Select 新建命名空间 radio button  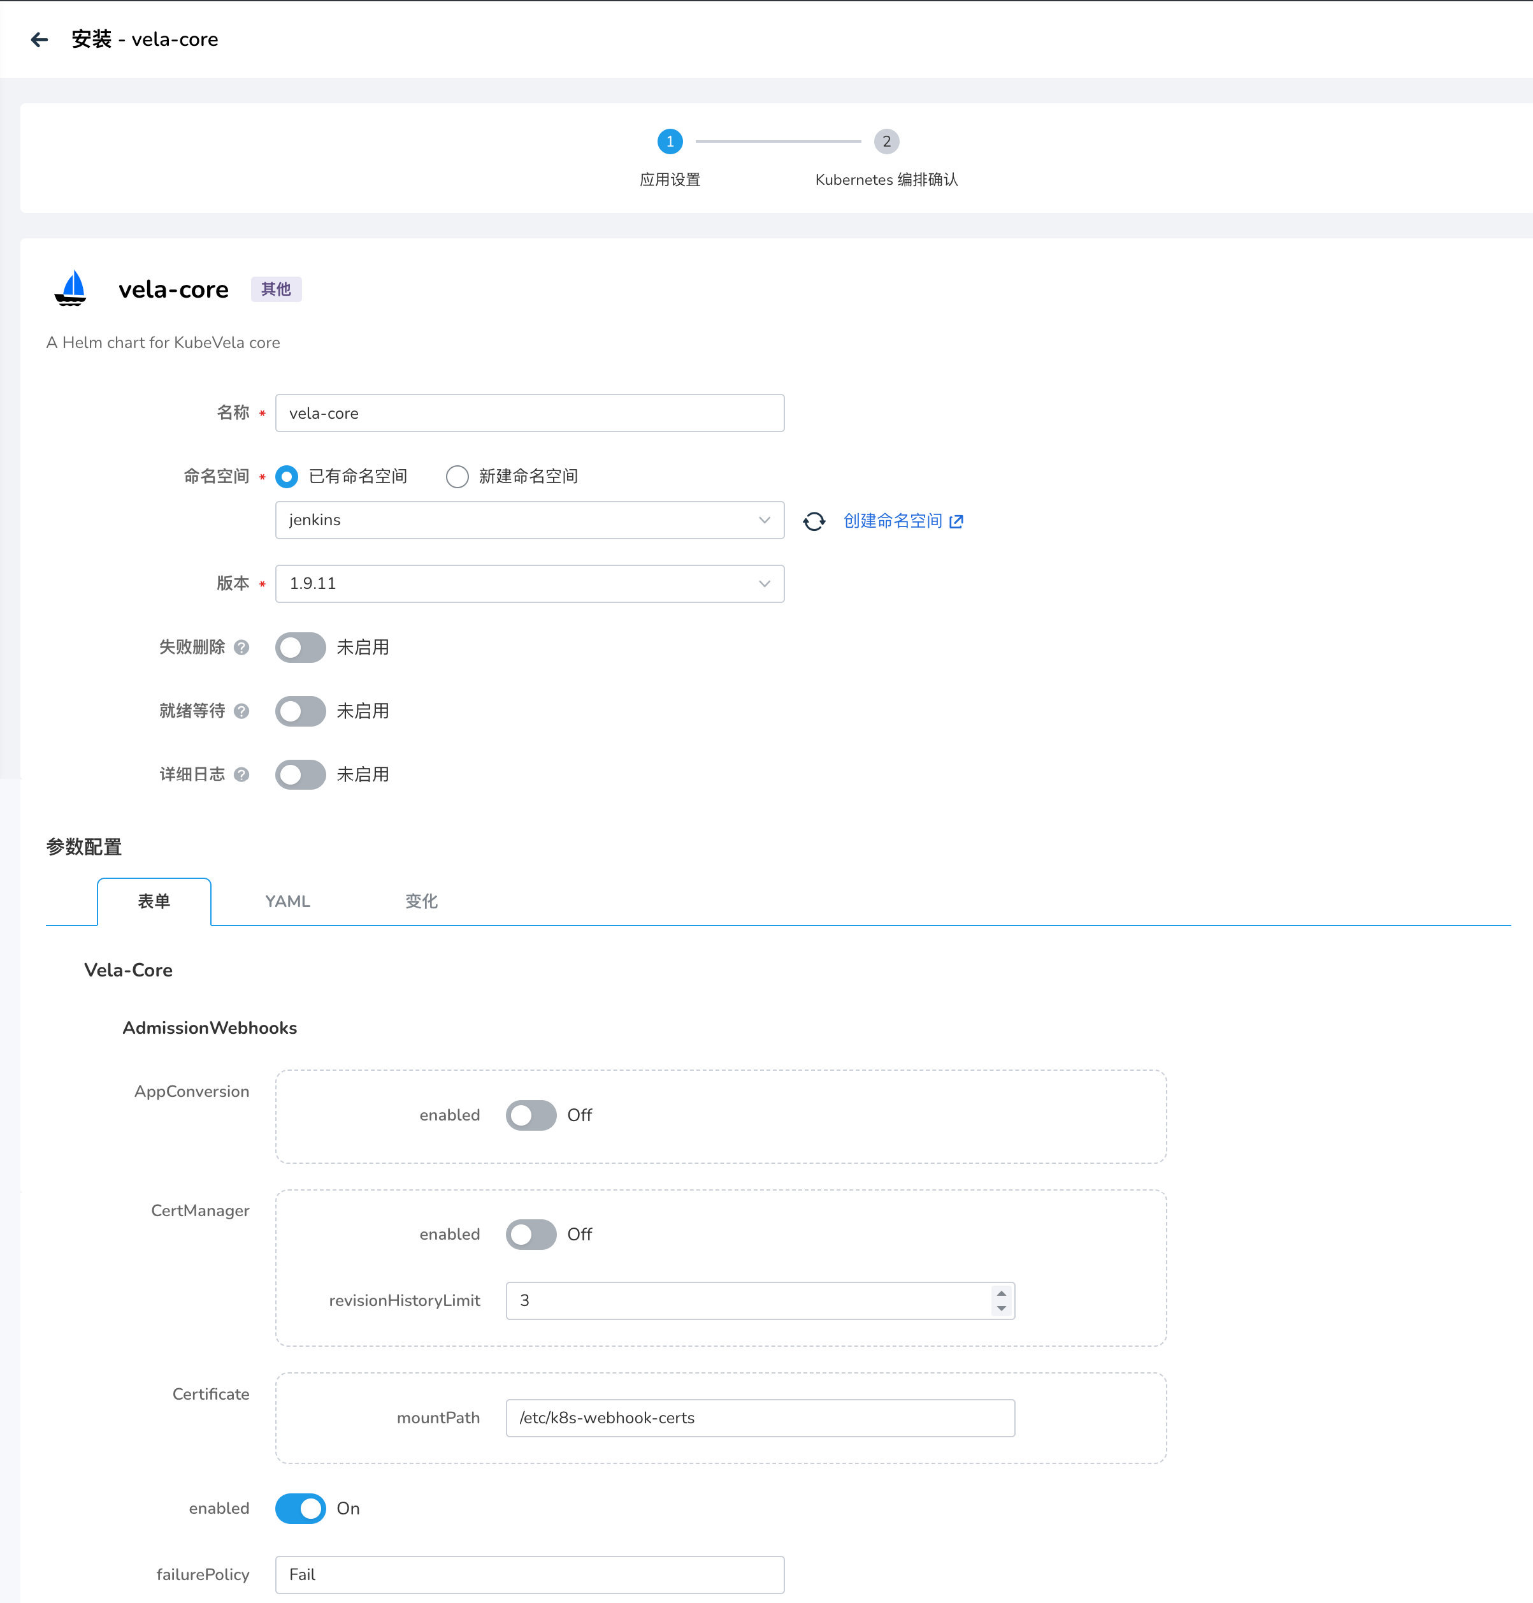pyautogui.click(x=457, y=477)
